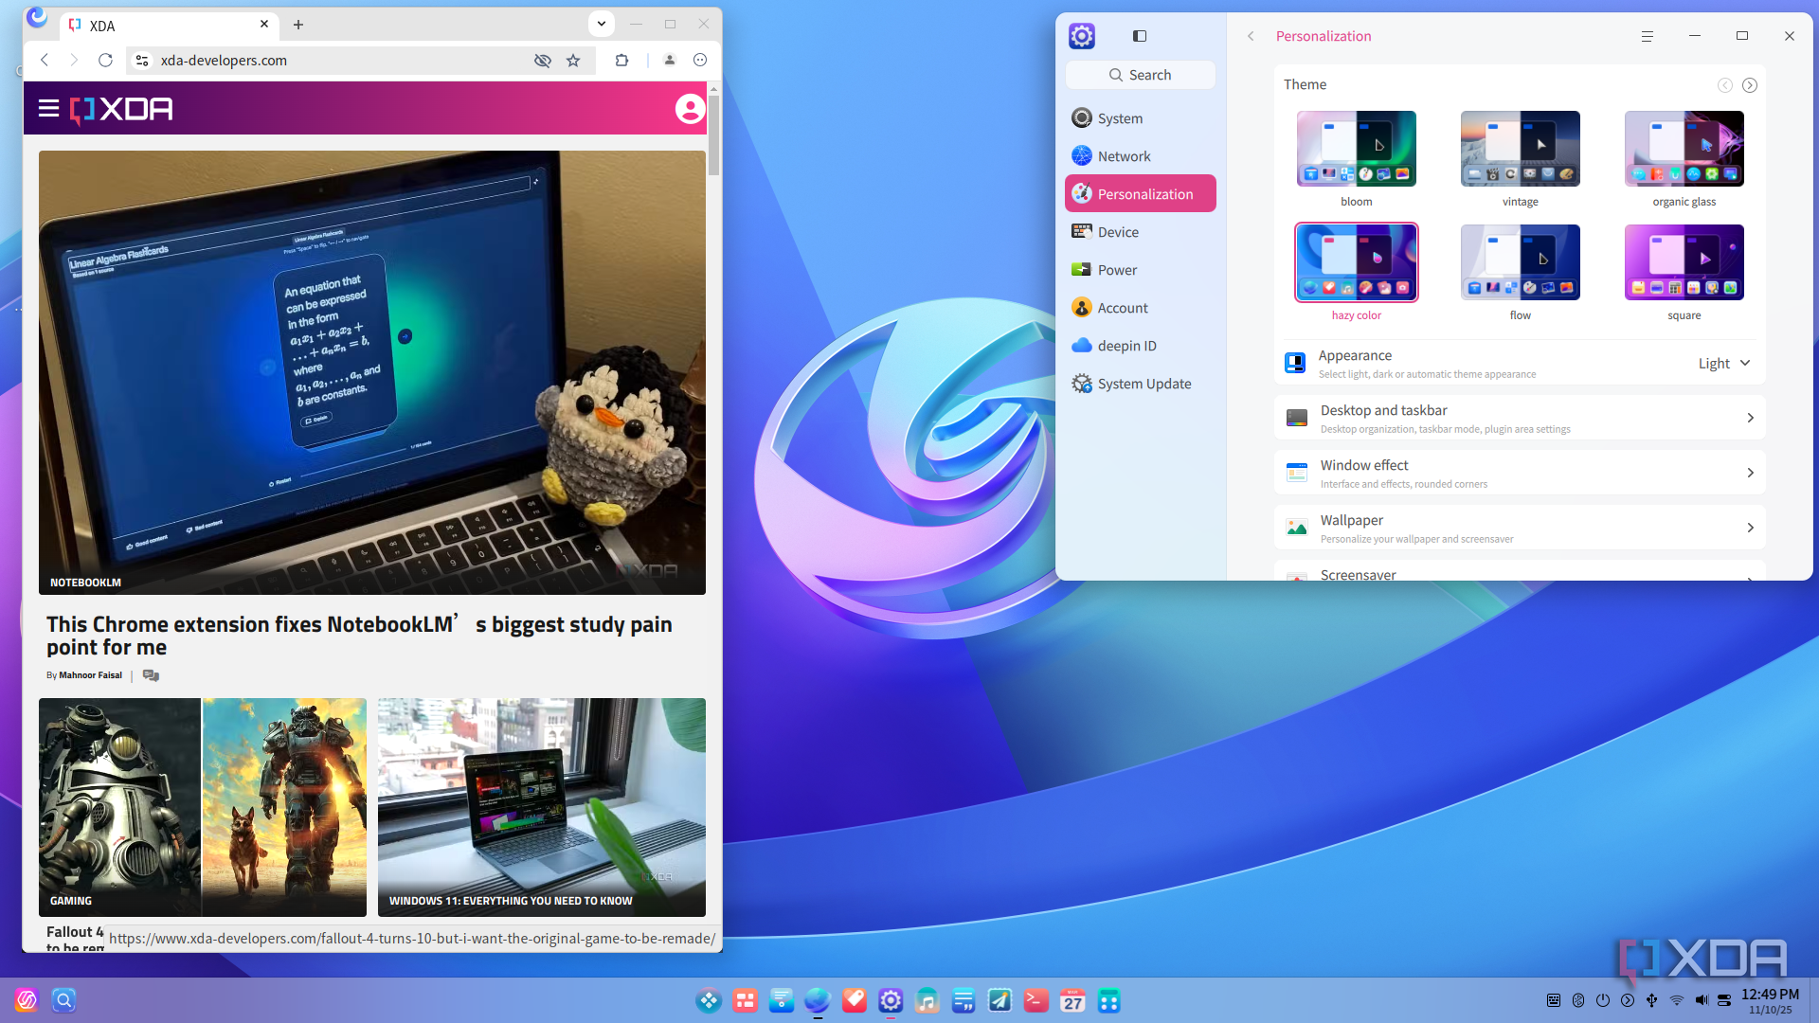This screenshot has width=1819, height=1023.
Task: Bookmark the XDA page with star icon
Action: coord(573,60)
